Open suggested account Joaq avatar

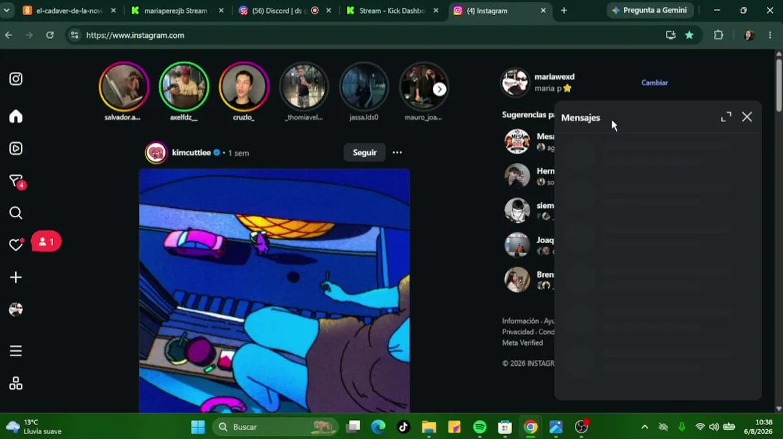click(517, 245)
